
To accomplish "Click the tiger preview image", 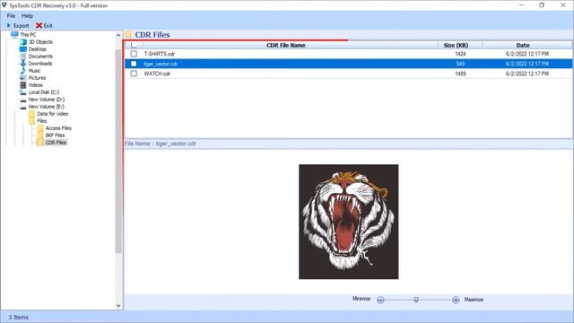I will (x=349, y=222).
